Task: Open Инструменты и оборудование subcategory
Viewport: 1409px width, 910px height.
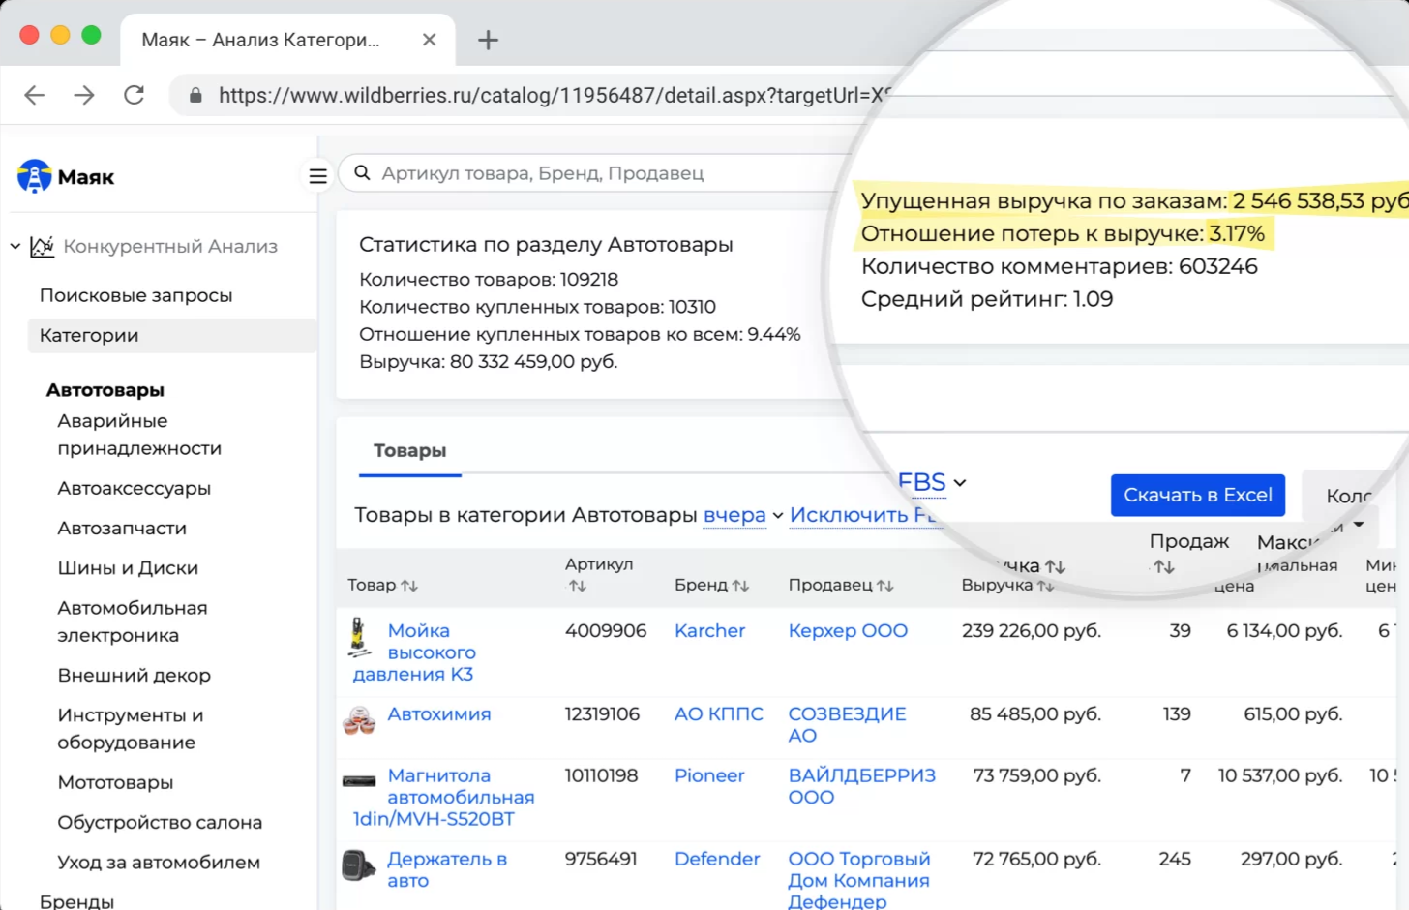Action: pos(131,728)
